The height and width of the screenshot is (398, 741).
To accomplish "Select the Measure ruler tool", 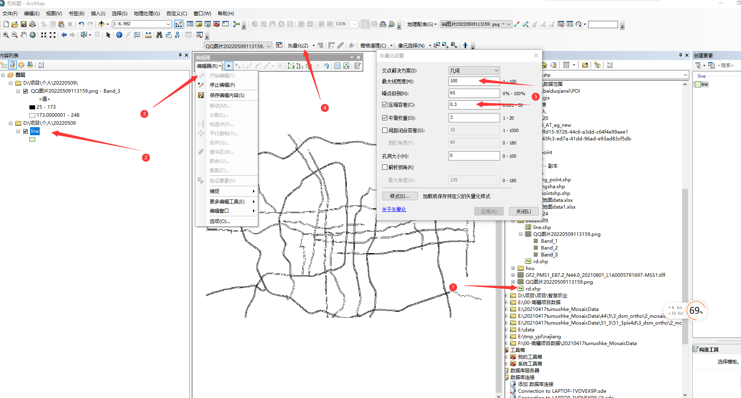I will click(148, 35).
